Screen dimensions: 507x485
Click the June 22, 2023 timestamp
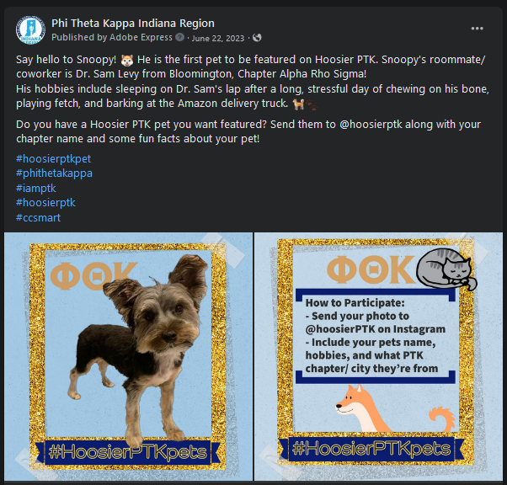[x=218, y=38]
